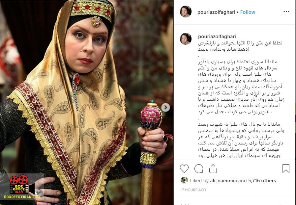Go to the next photo with carousel arrow
The height and width of the screenshot is (205, 296).
(x=165, y=107)
